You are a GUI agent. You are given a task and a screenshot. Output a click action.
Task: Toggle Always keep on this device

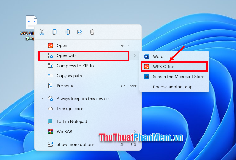88,99
